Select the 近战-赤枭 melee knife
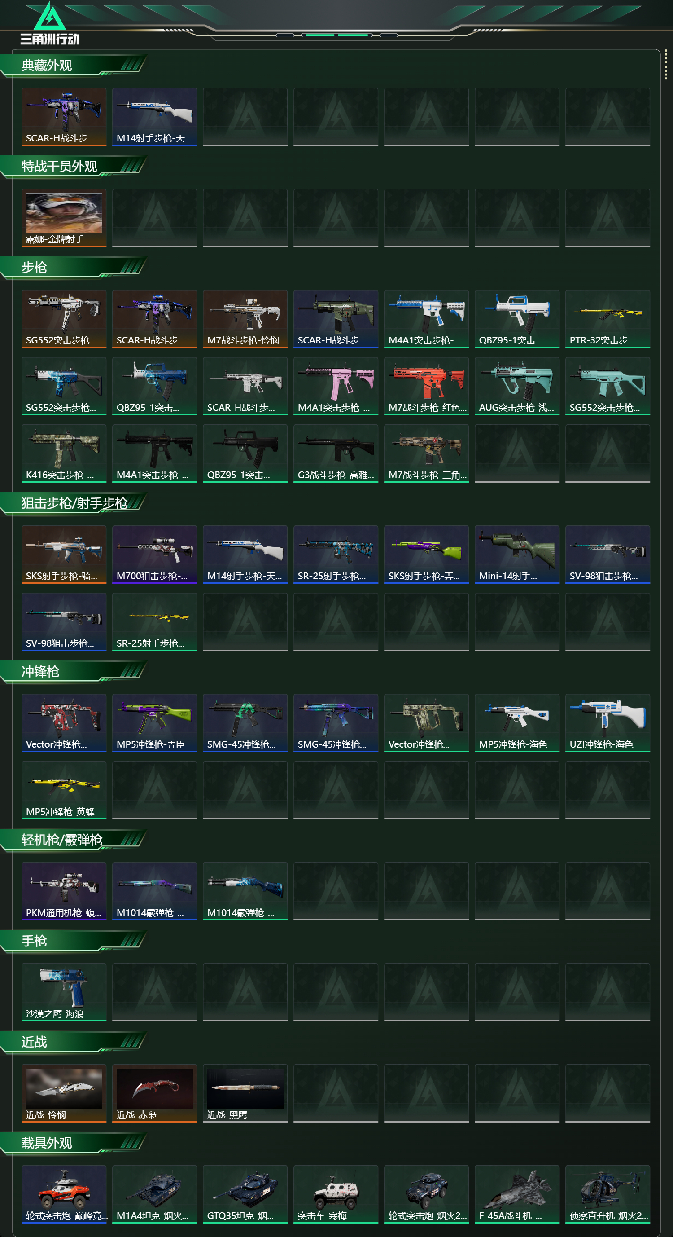This screenshot has width=673, height=1237. pos(154,1093)
